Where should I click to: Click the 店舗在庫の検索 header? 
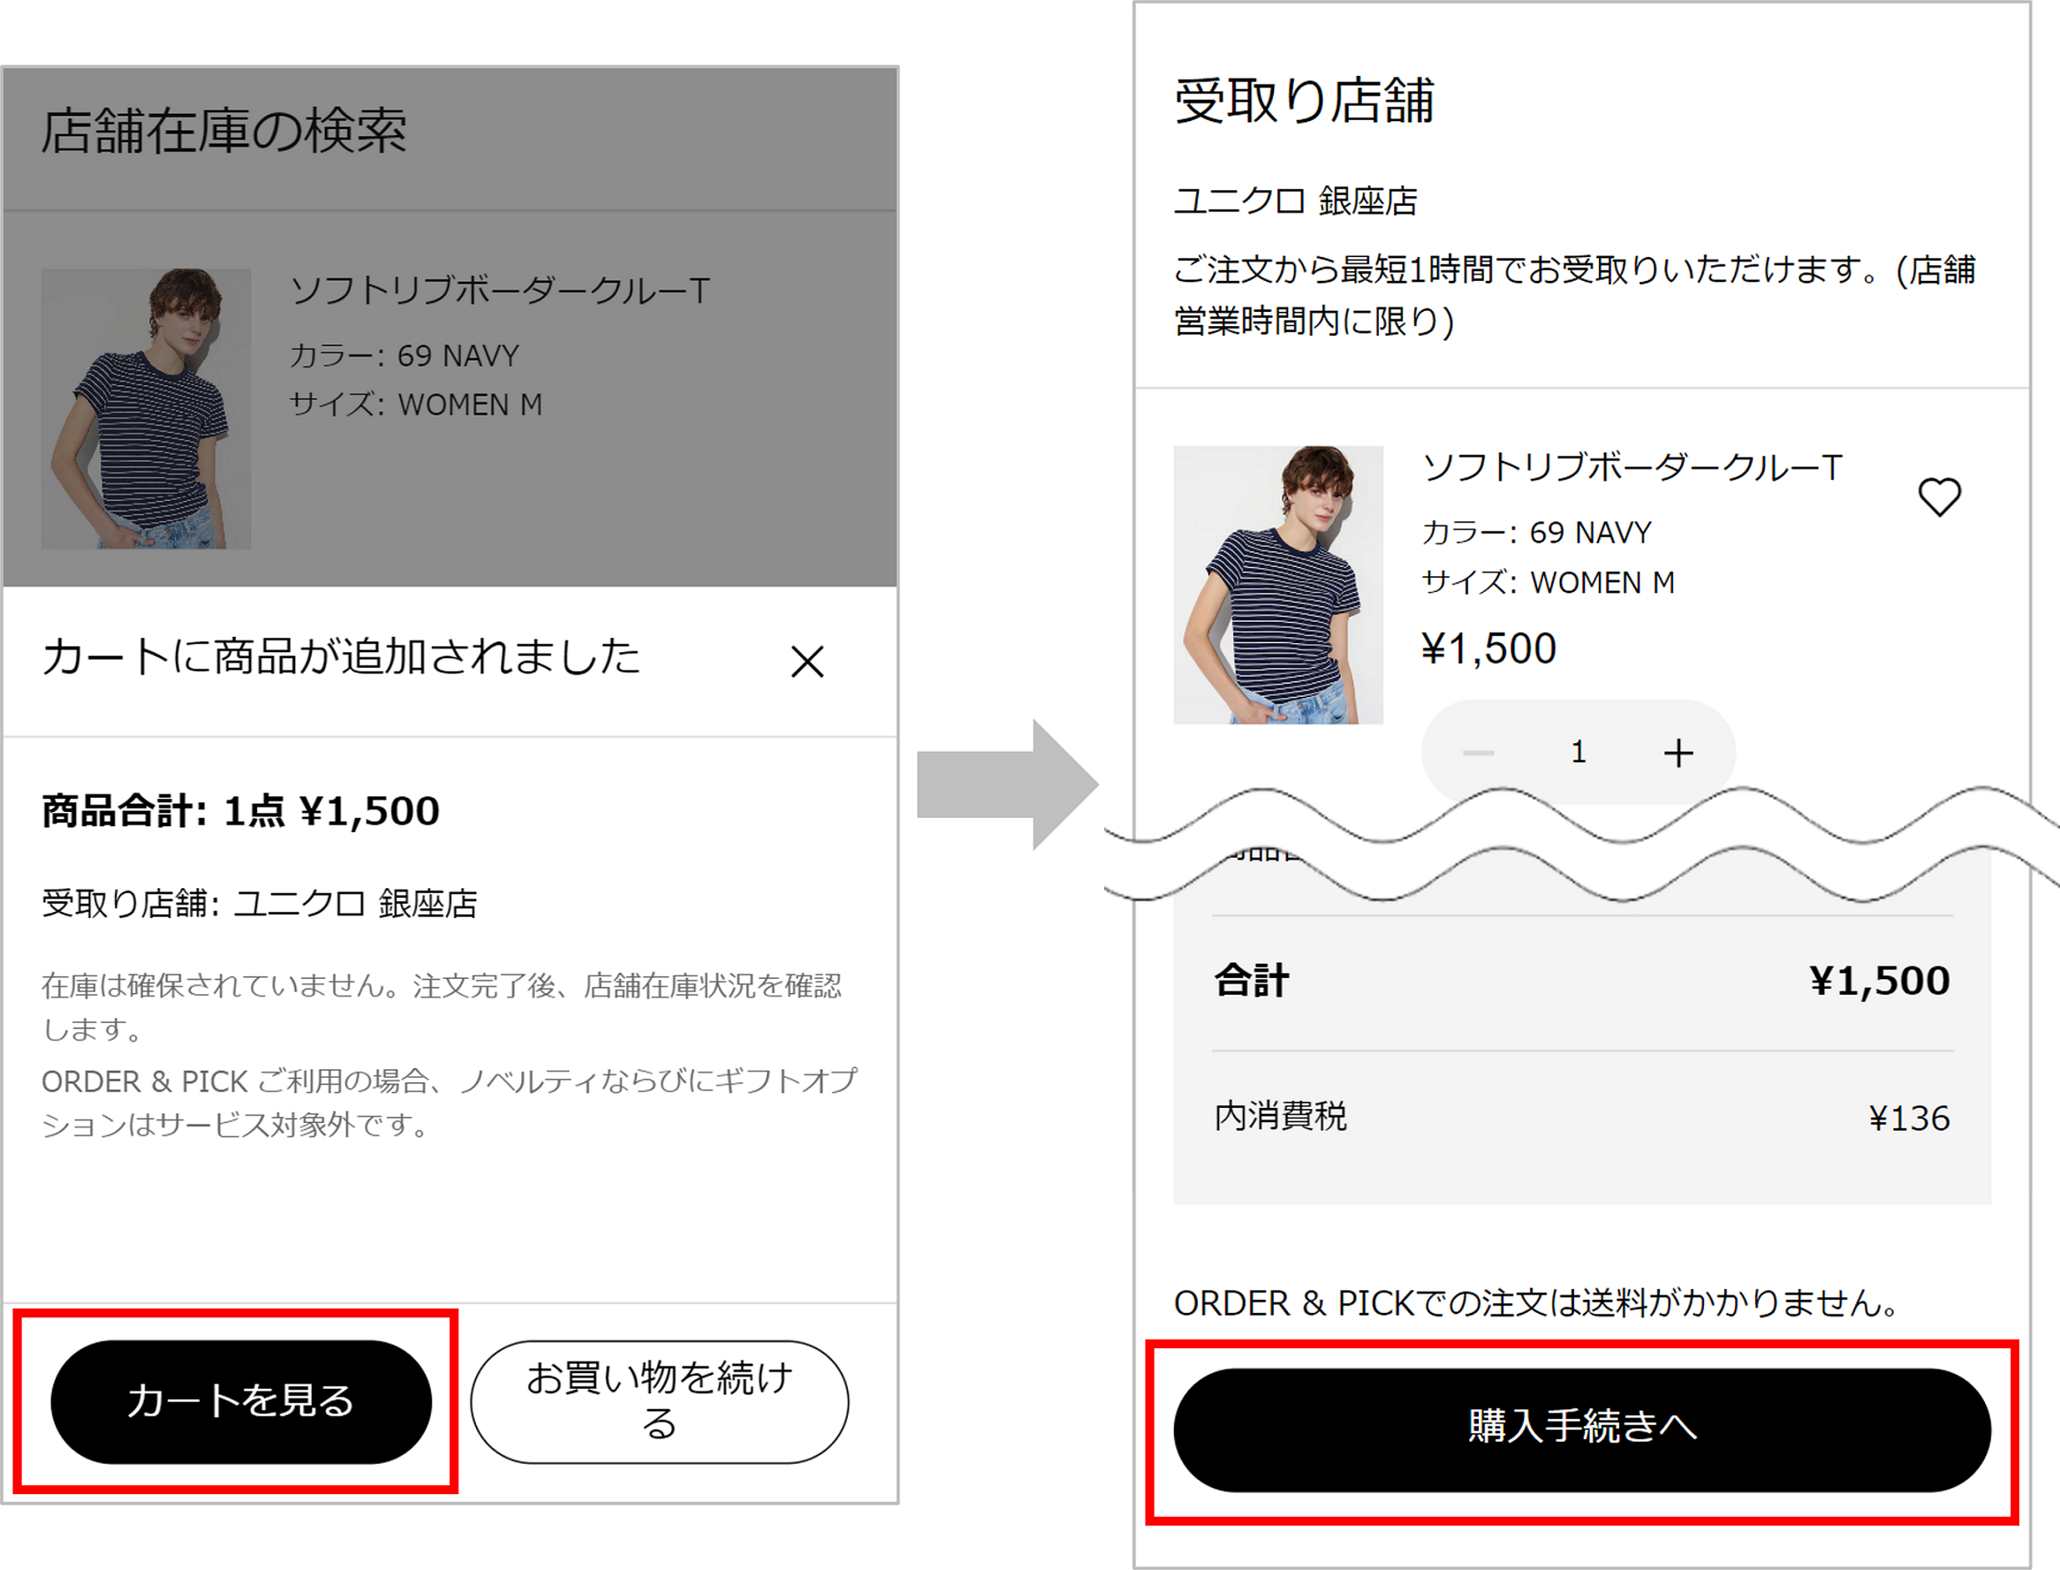[x=223, y=130]
